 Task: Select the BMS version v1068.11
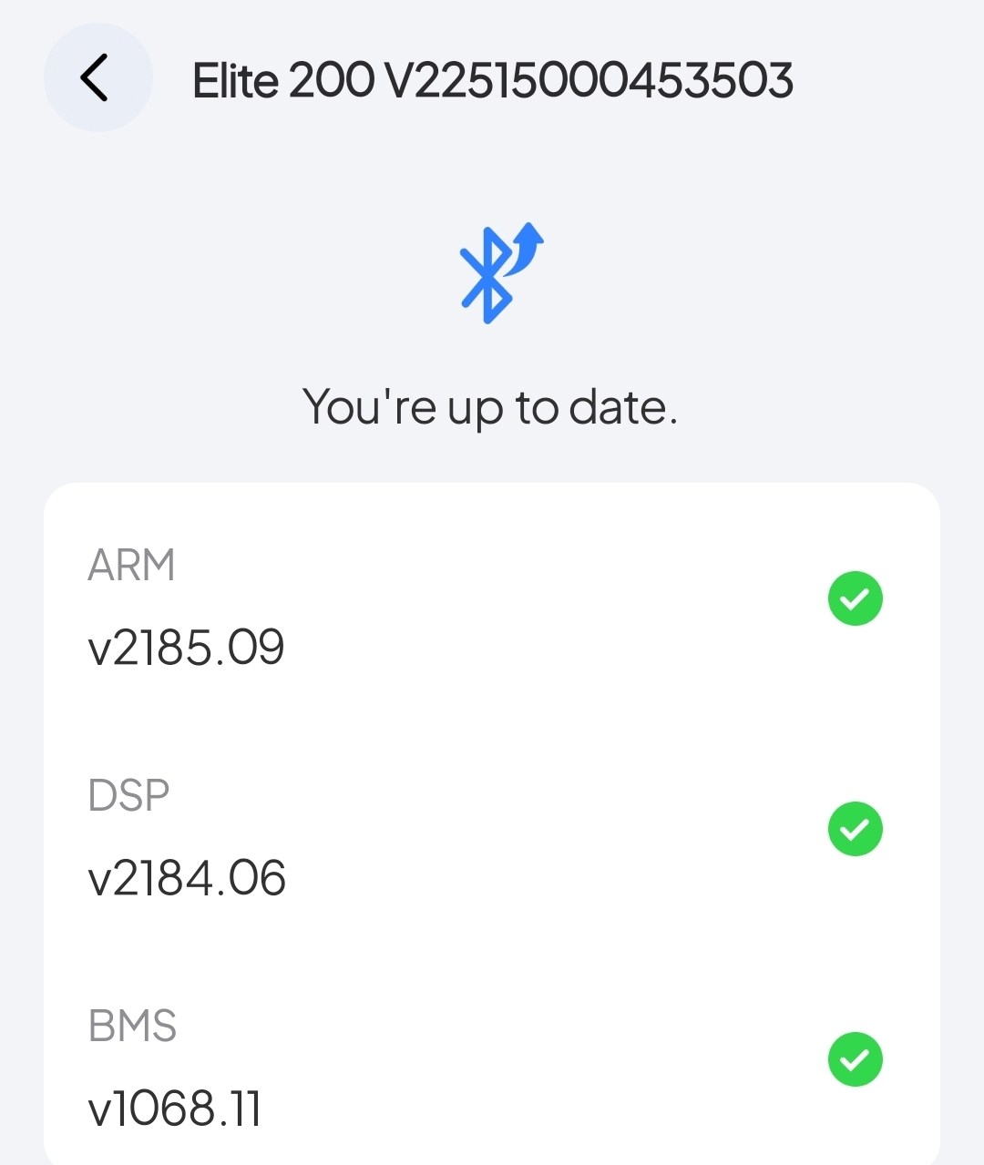point(175,1109)
